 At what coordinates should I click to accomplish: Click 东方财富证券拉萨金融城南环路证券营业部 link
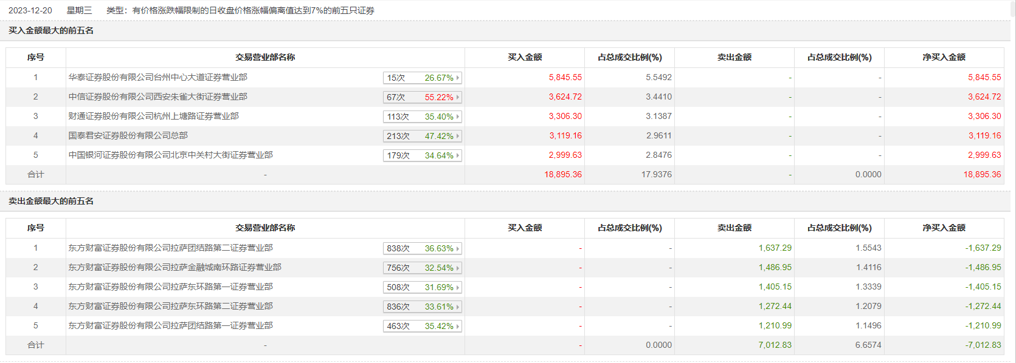click(x=175, y=268)
